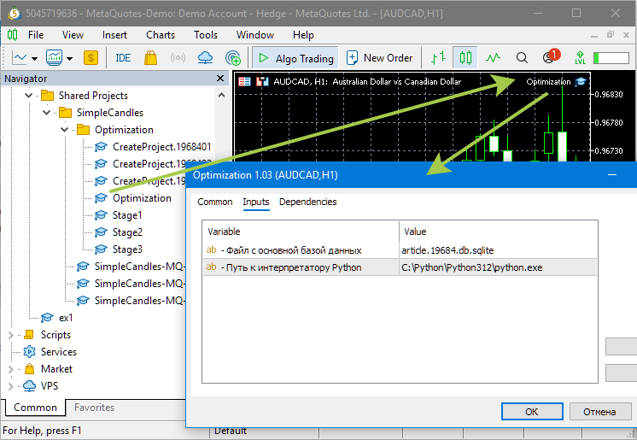Switch to Navigator Favorites tab
The height and width of the screenshot is (440, 637).
tap(94, 408)
